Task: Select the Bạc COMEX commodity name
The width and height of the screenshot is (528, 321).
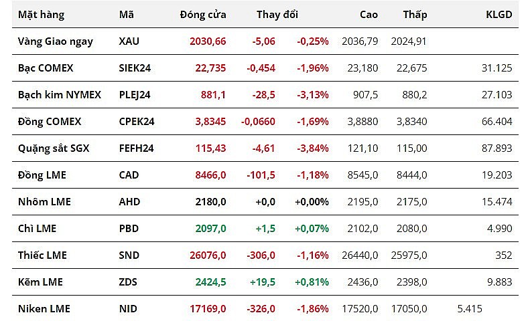Action: pos(46,68)
